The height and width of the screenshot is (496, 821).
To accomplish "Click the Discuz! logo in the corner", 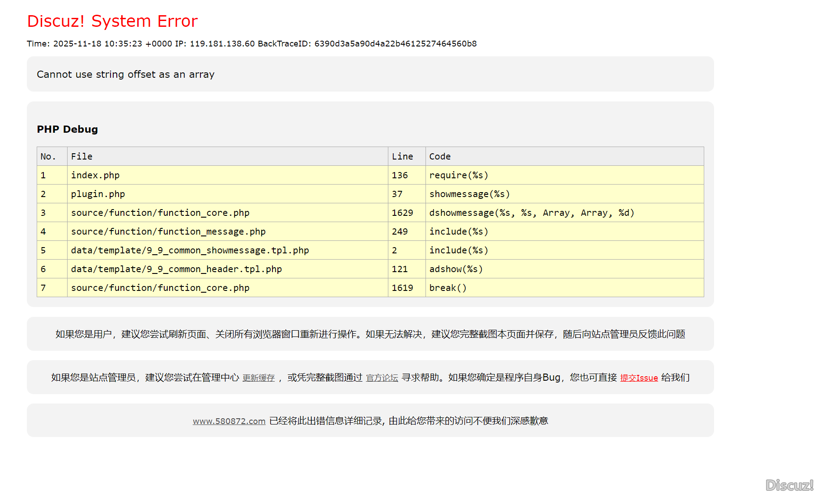I will (789, 485).
